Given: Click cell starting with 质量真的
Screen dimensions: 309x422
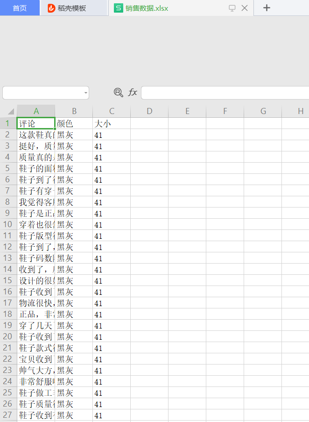Looking at the screenshot, I should [x=36, y=157].
